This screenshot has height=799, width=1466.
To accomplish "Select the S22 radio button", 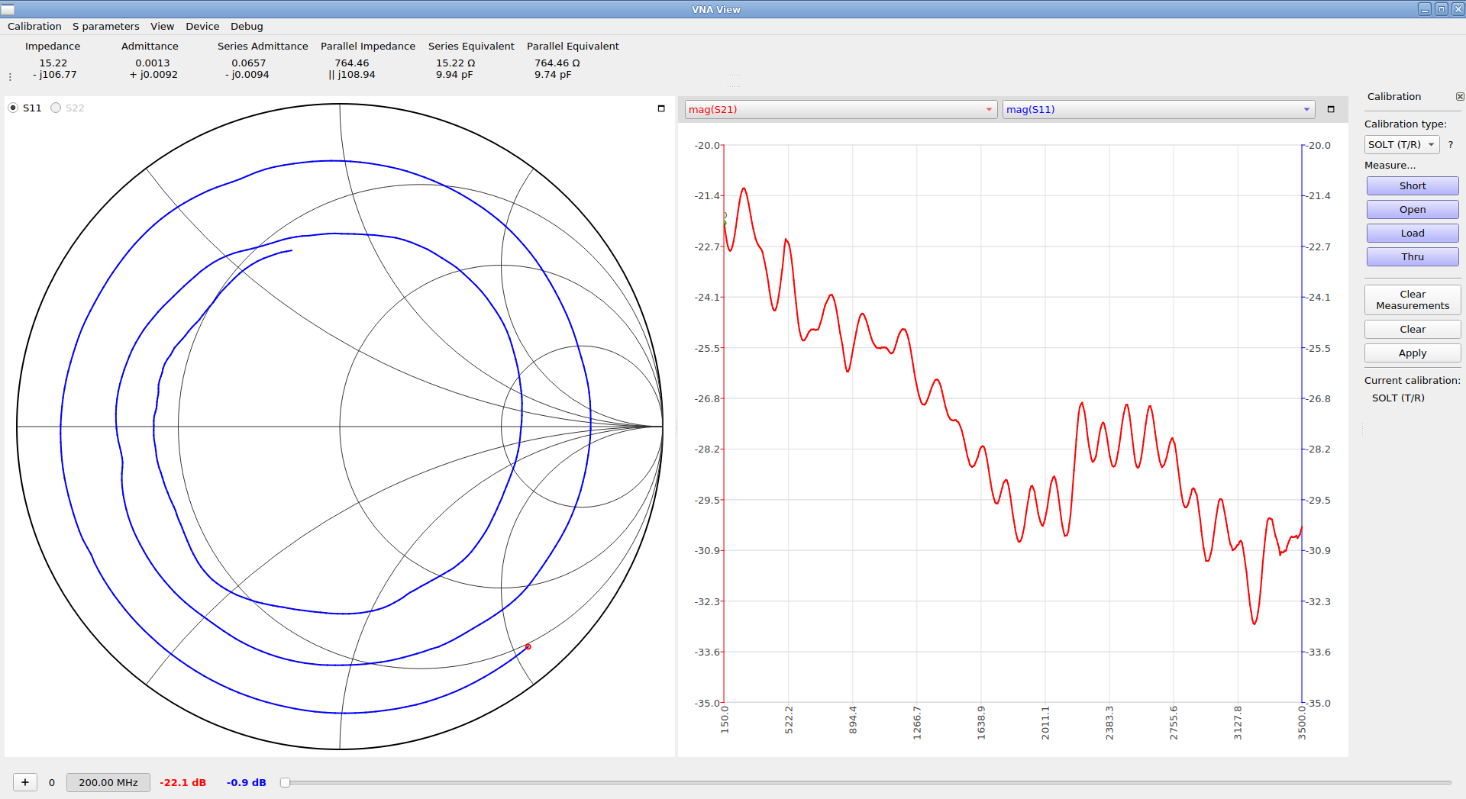I will click(x=56, y=108).
